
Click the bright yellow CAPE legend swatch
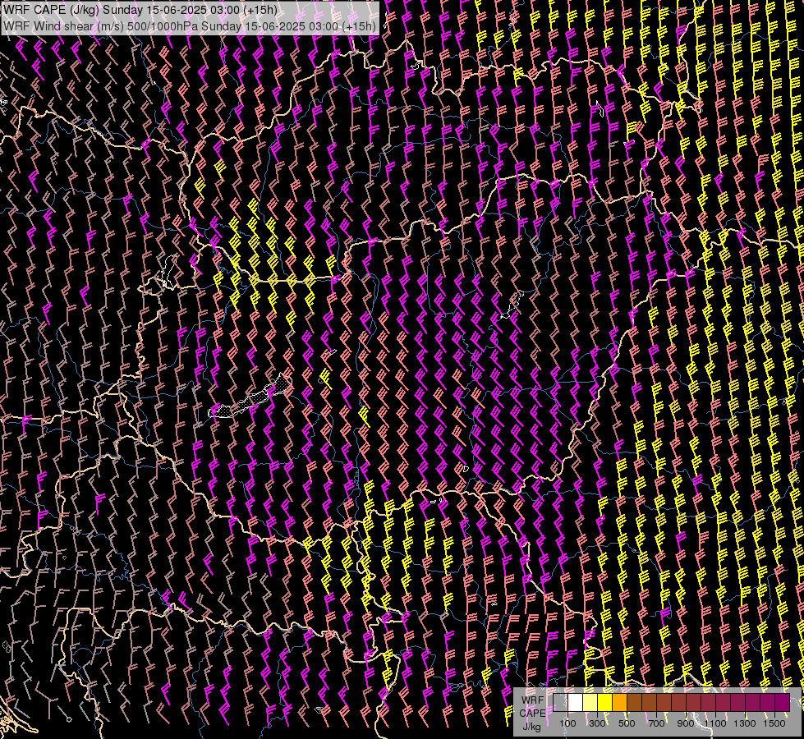tap(605, 702)
